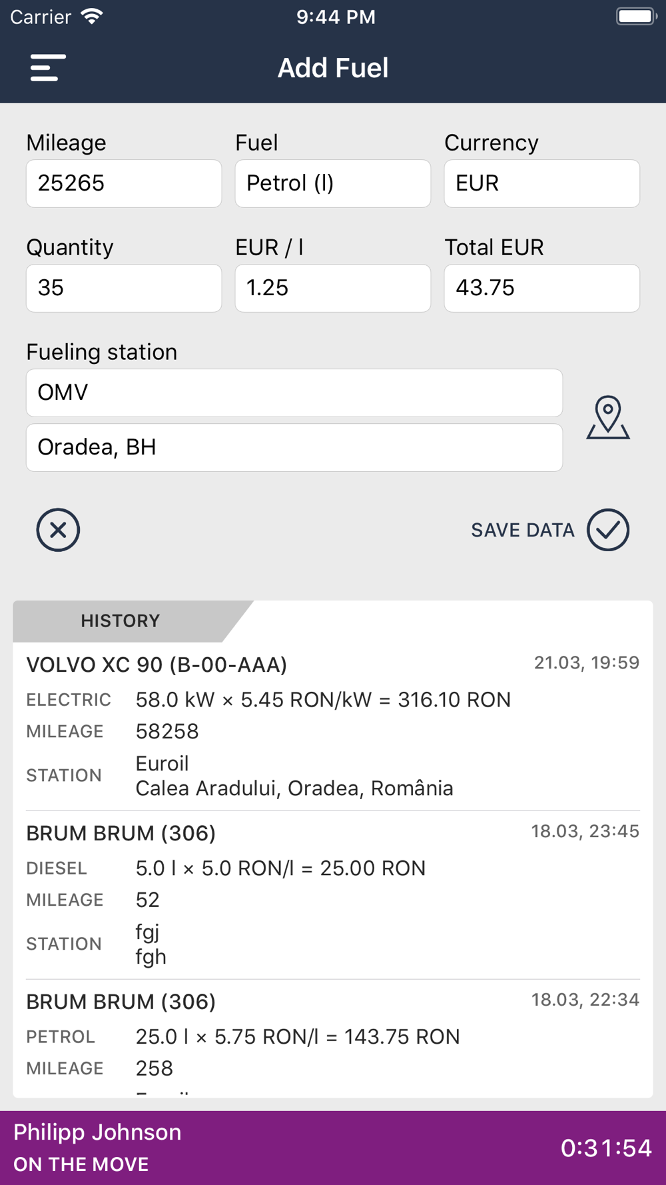Tap the battery indicator icon
Viewport: 666px width, 1185px height.
click(x=636, y=17)
